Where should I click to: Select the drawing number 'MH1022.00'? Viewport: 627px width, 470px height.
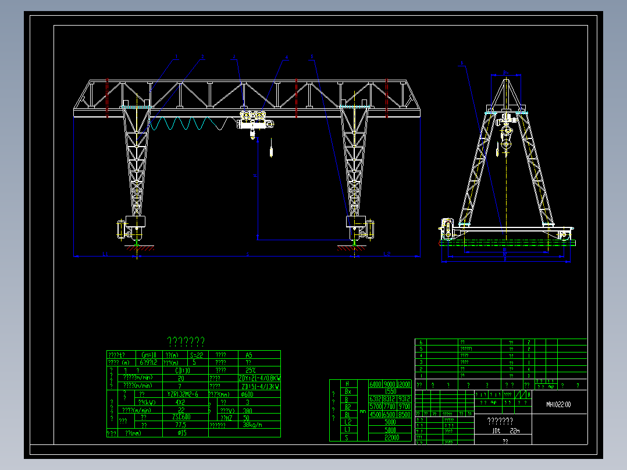(x=558, y=405)
